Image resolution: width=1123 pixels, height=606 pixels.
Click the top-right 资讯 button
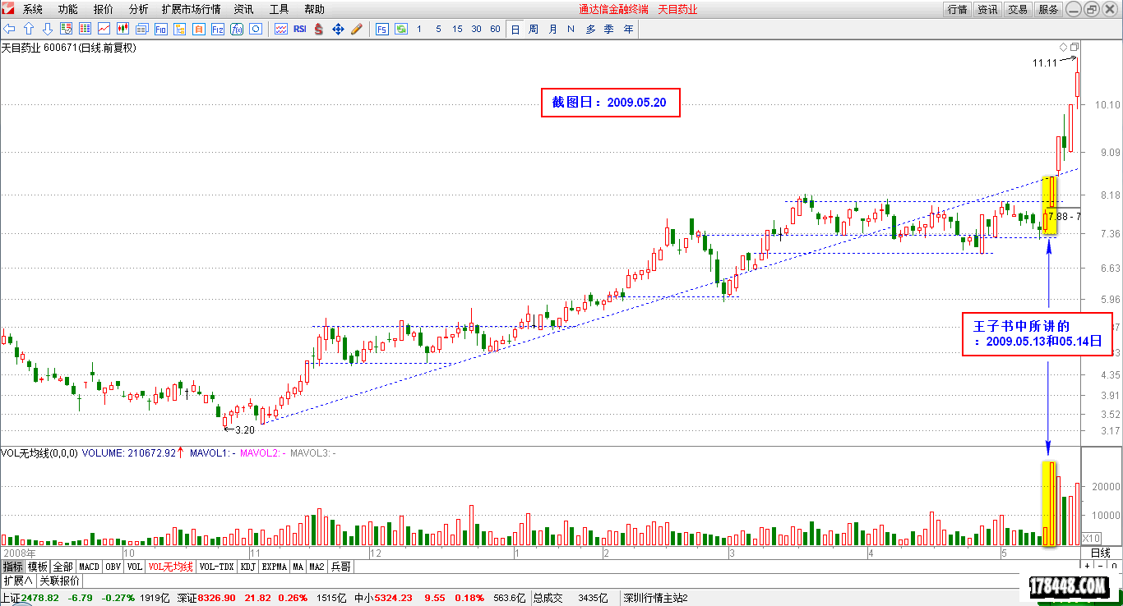987,9
